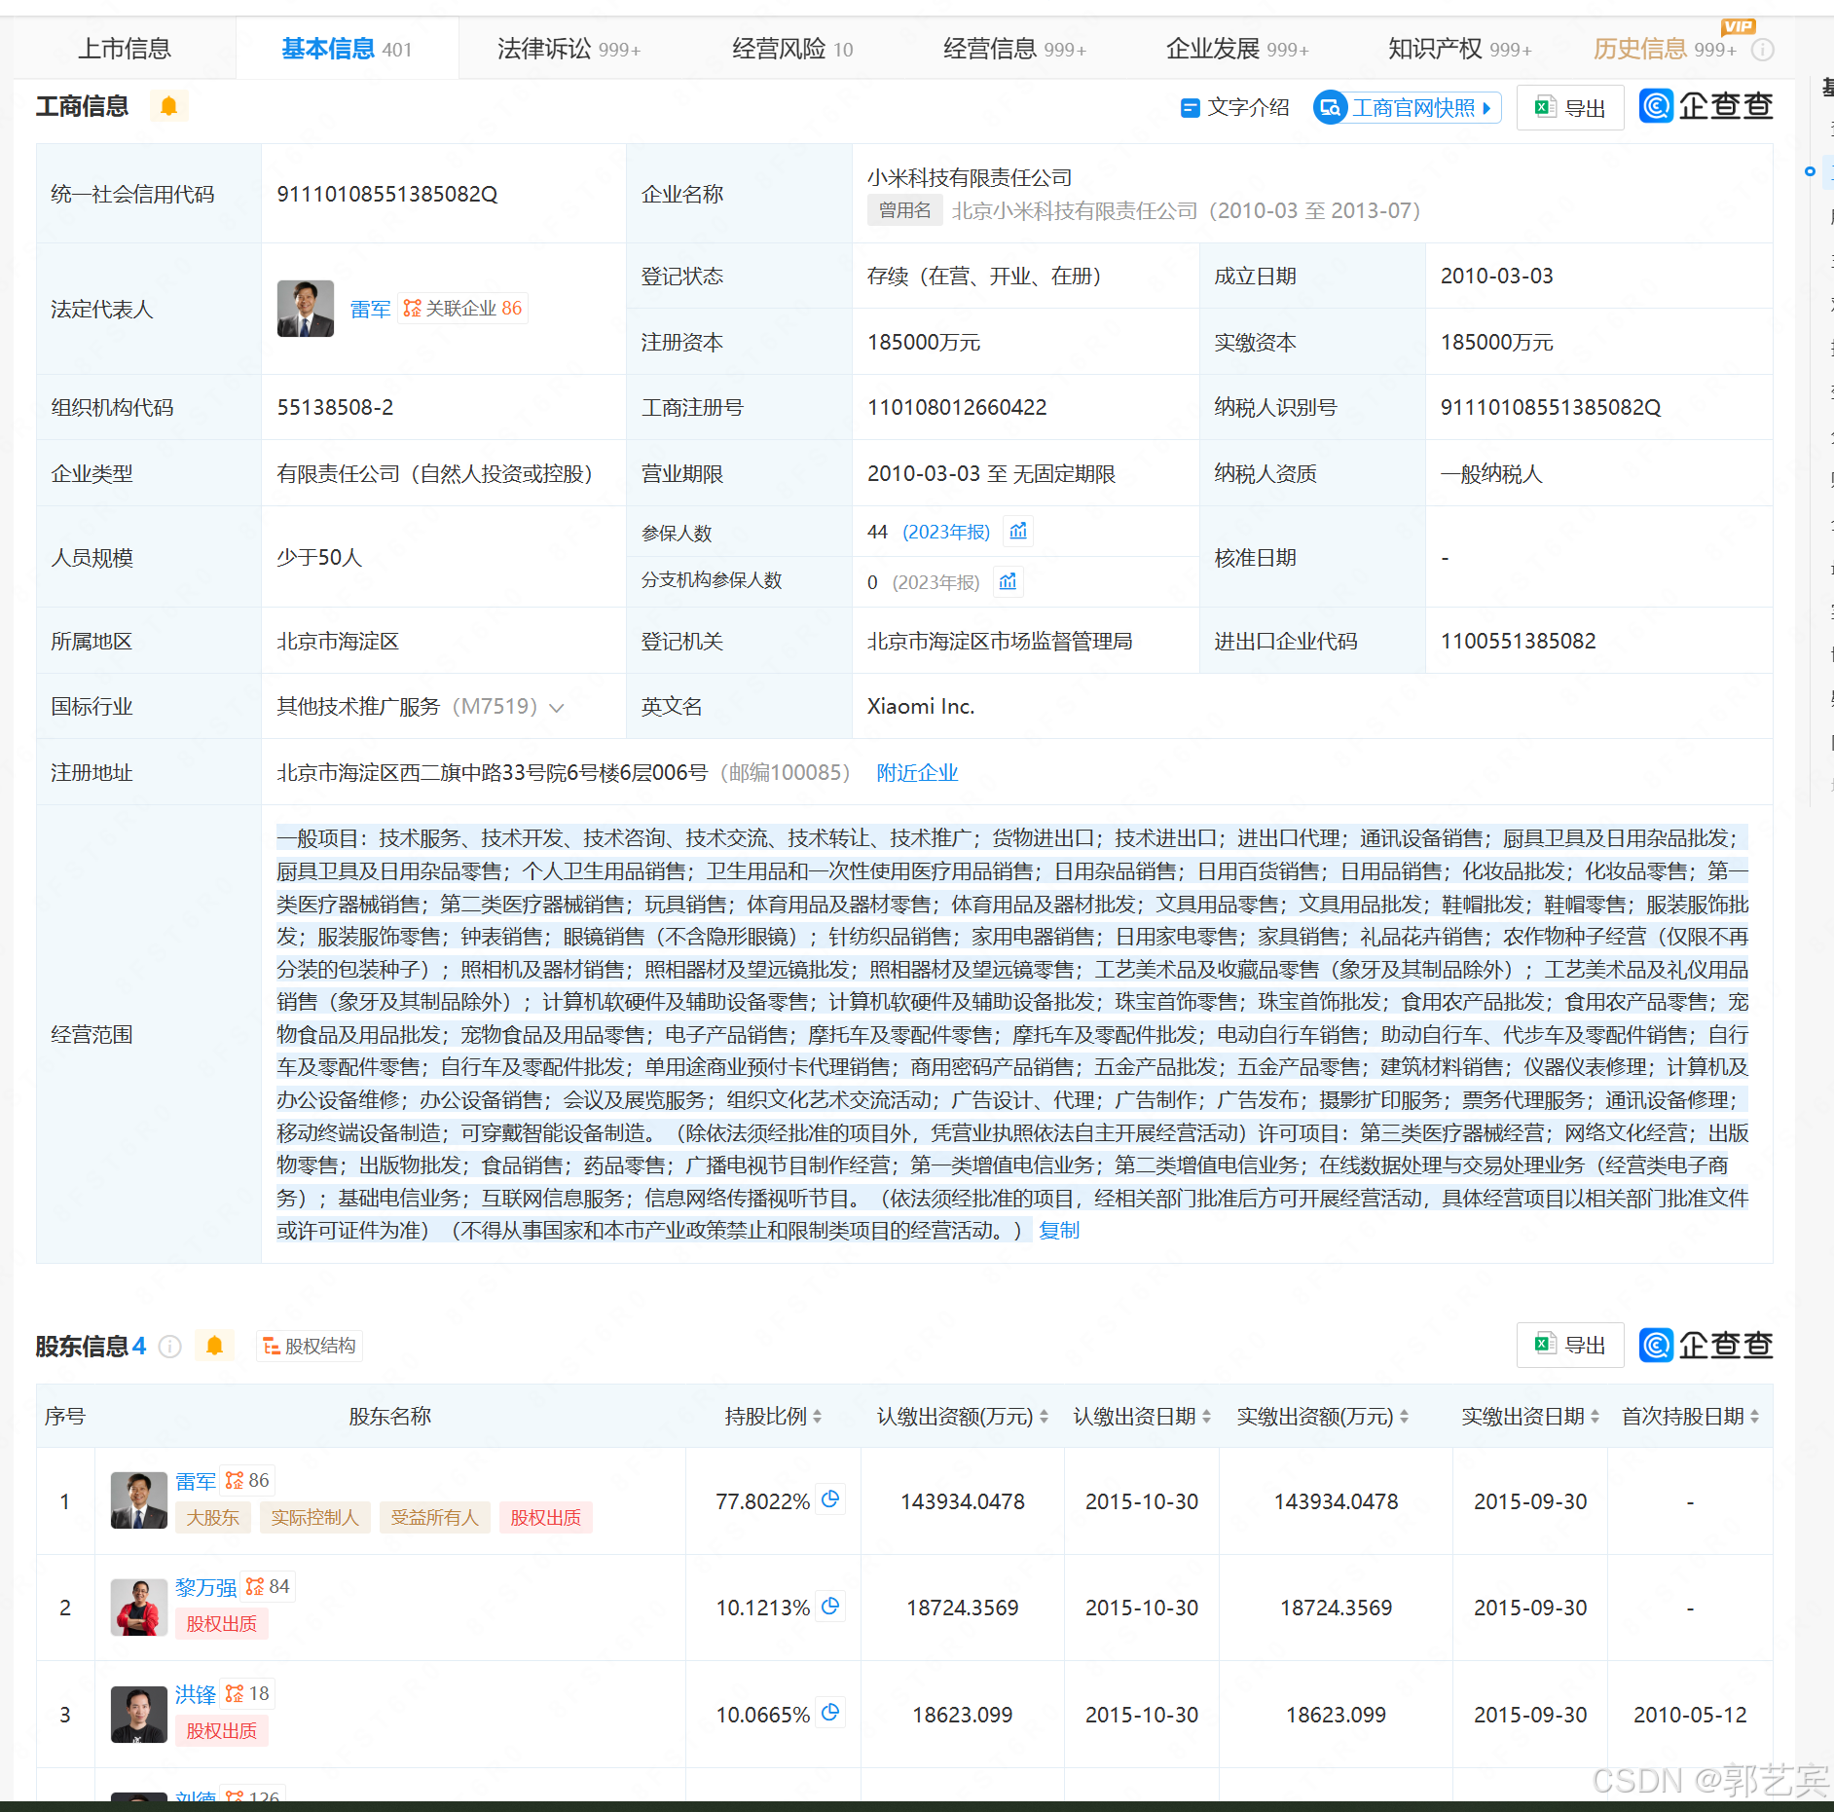Open the VIP 历史信息 999+ tab

tap(1665, 49)
